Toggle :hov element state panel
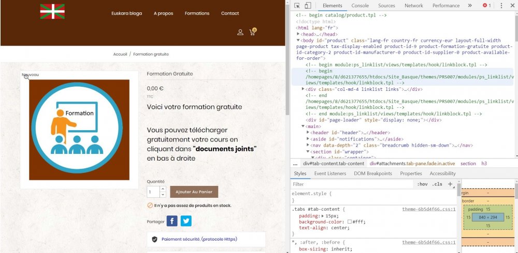 click(422, 184)
